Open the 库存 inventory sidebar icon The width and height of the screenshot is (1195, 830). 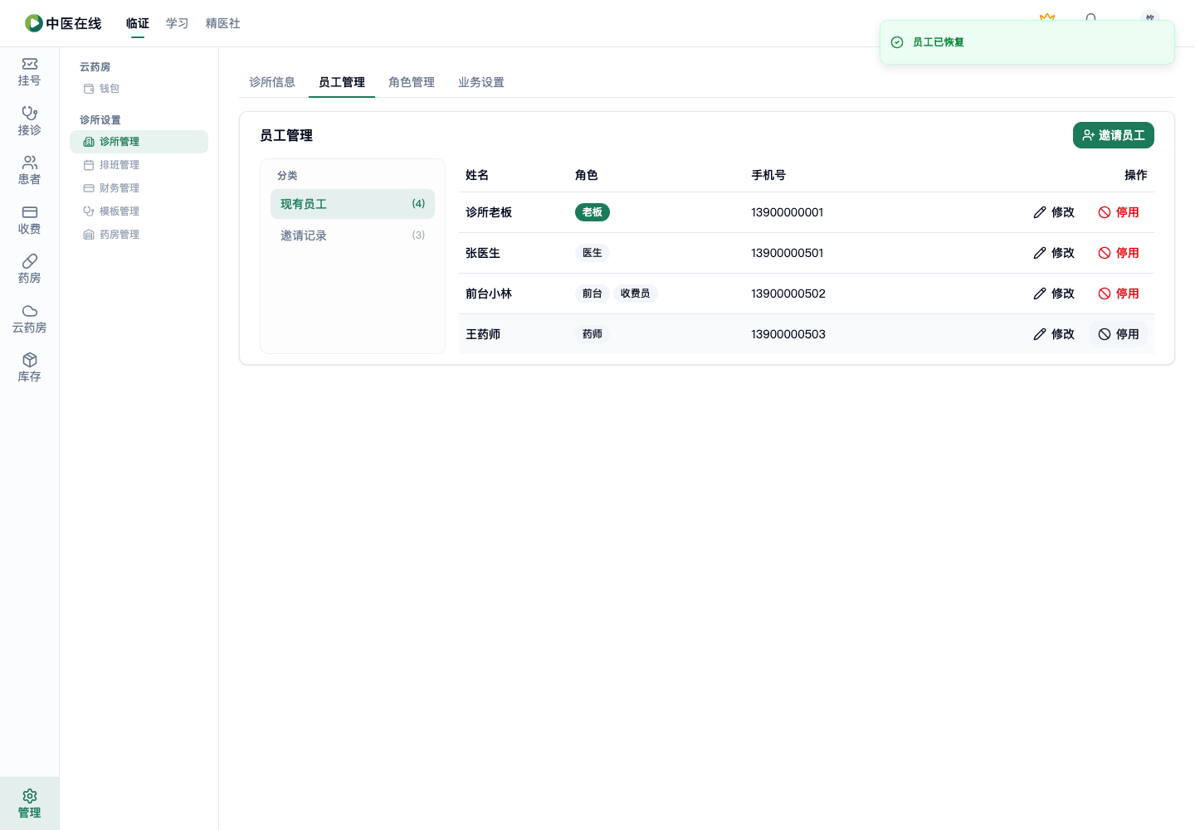[x=30, y=368]
